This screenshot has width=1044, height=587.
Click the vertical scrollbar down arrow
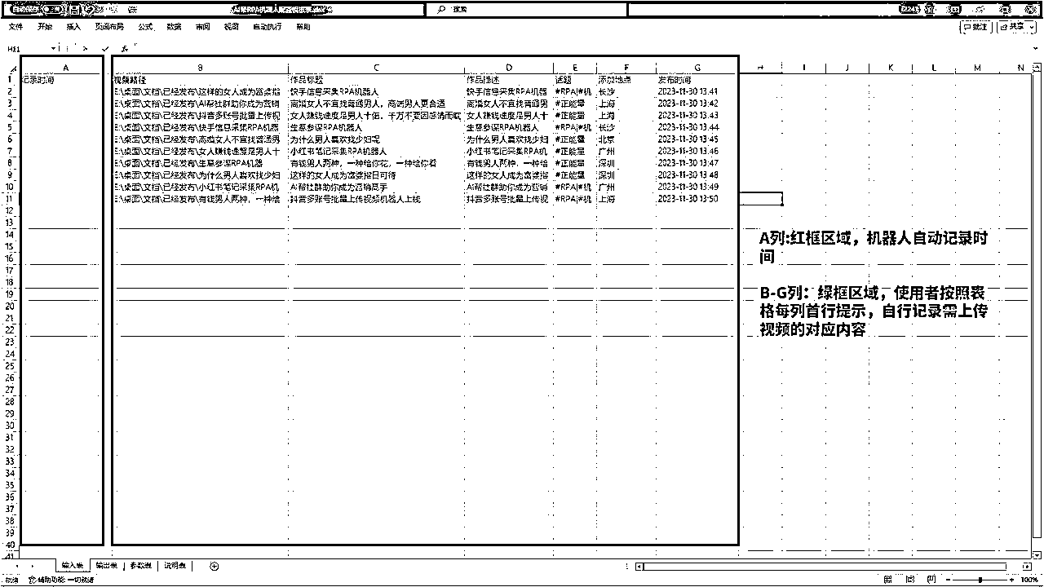tap(1036, 554)
